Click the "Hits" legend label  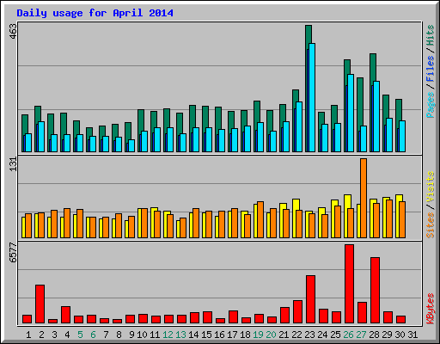[430, 35]
